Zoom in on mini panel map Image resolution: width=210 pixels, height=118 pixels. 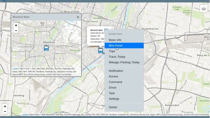(x=16, y=25)
